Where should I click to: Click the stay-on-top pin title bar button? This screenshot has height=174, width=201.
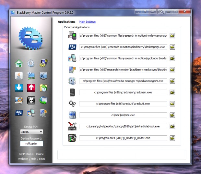tap(145, 12)
